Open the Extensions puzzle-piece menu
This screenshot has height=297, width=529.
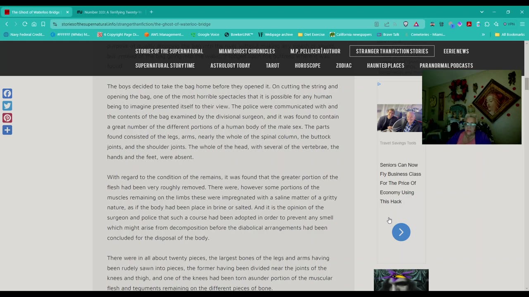click(487, 24)
